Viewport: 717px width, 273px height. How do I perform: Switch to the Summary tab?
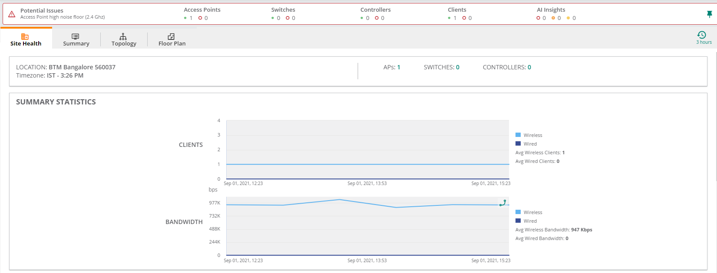[76, 39]
